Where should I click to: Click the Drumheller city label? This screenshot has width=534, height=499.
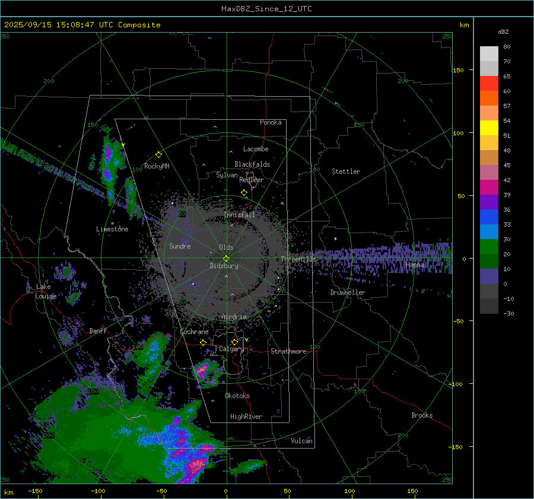(348, 293)
